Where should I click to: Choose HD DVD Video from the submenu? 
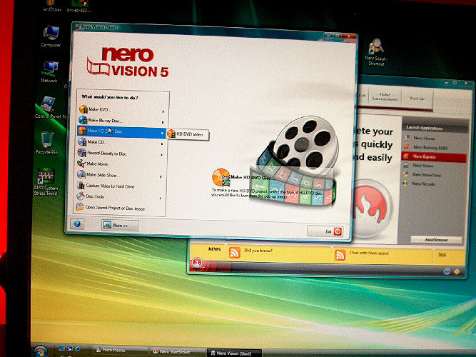point(188,134)
